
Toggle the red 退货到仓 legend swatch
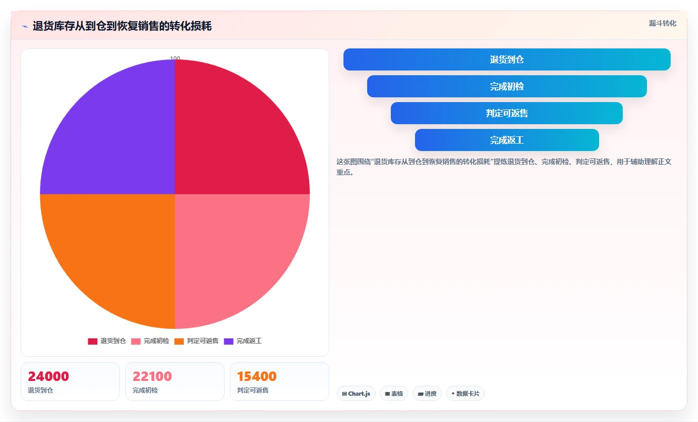point(93,341)
